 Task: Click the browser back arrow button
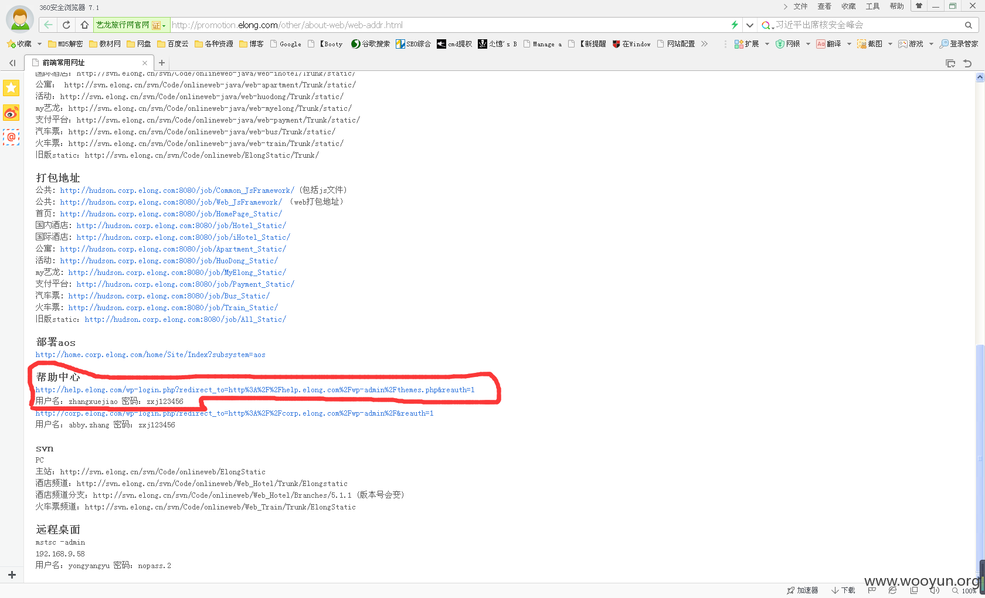(x=48, y=25)
